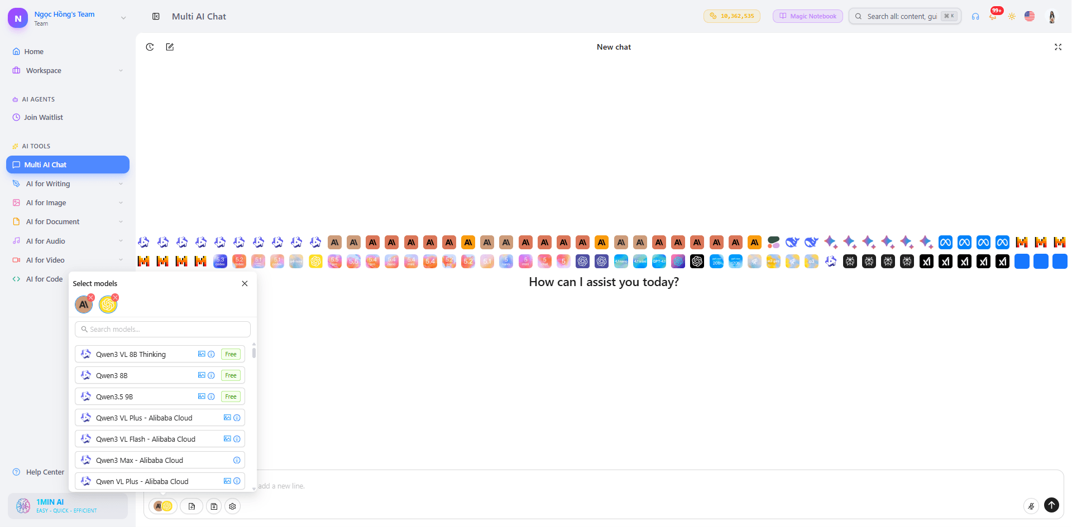Click the credits balance 10,362,535

(731, 16)
